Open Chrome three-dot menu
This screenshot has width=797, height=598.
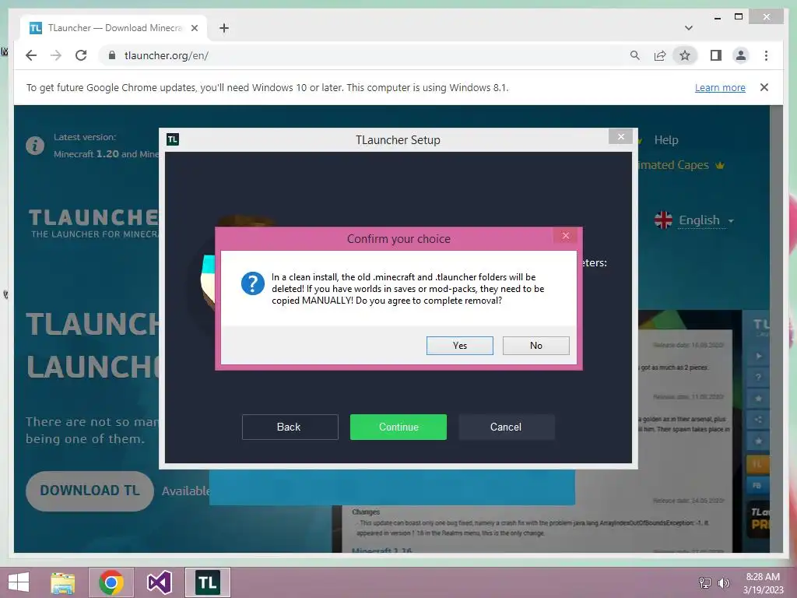766,55
